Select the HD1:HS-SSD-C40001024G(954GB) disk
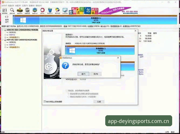Image resolution: width=180 pixels, height=134 pixels. [x=22, y=40]
